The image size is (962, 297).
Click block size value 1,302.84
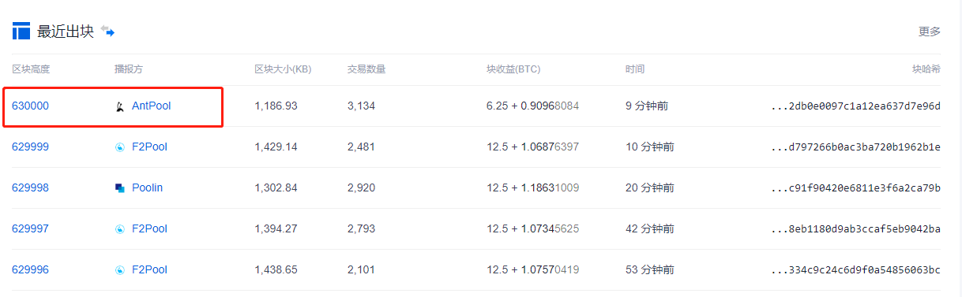276,187
